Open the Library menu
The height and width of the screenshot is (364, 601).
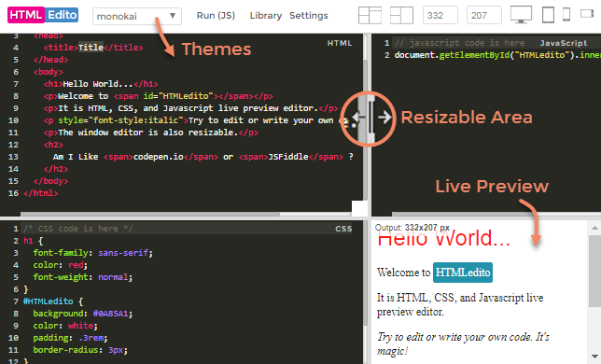coord(266,16)
